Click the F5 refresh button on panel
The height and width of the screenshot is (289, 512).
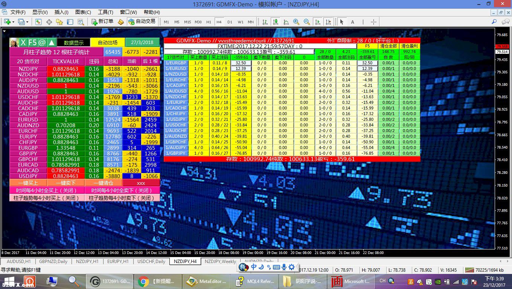click(33, 43)
